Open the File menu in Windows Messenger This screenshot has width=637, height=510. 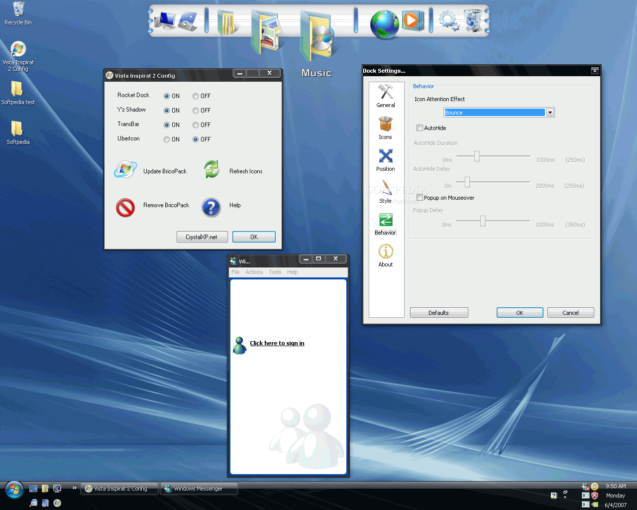[x=235, y=272]
